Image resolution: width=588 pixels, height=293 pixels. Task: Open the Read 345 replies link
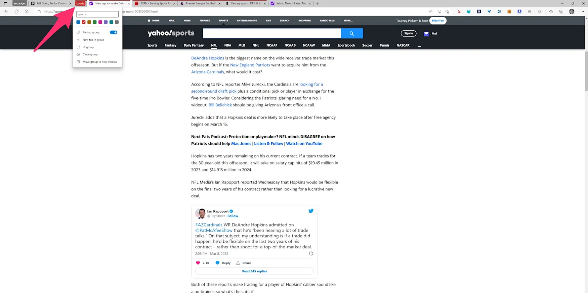click(x=254, y=271)
